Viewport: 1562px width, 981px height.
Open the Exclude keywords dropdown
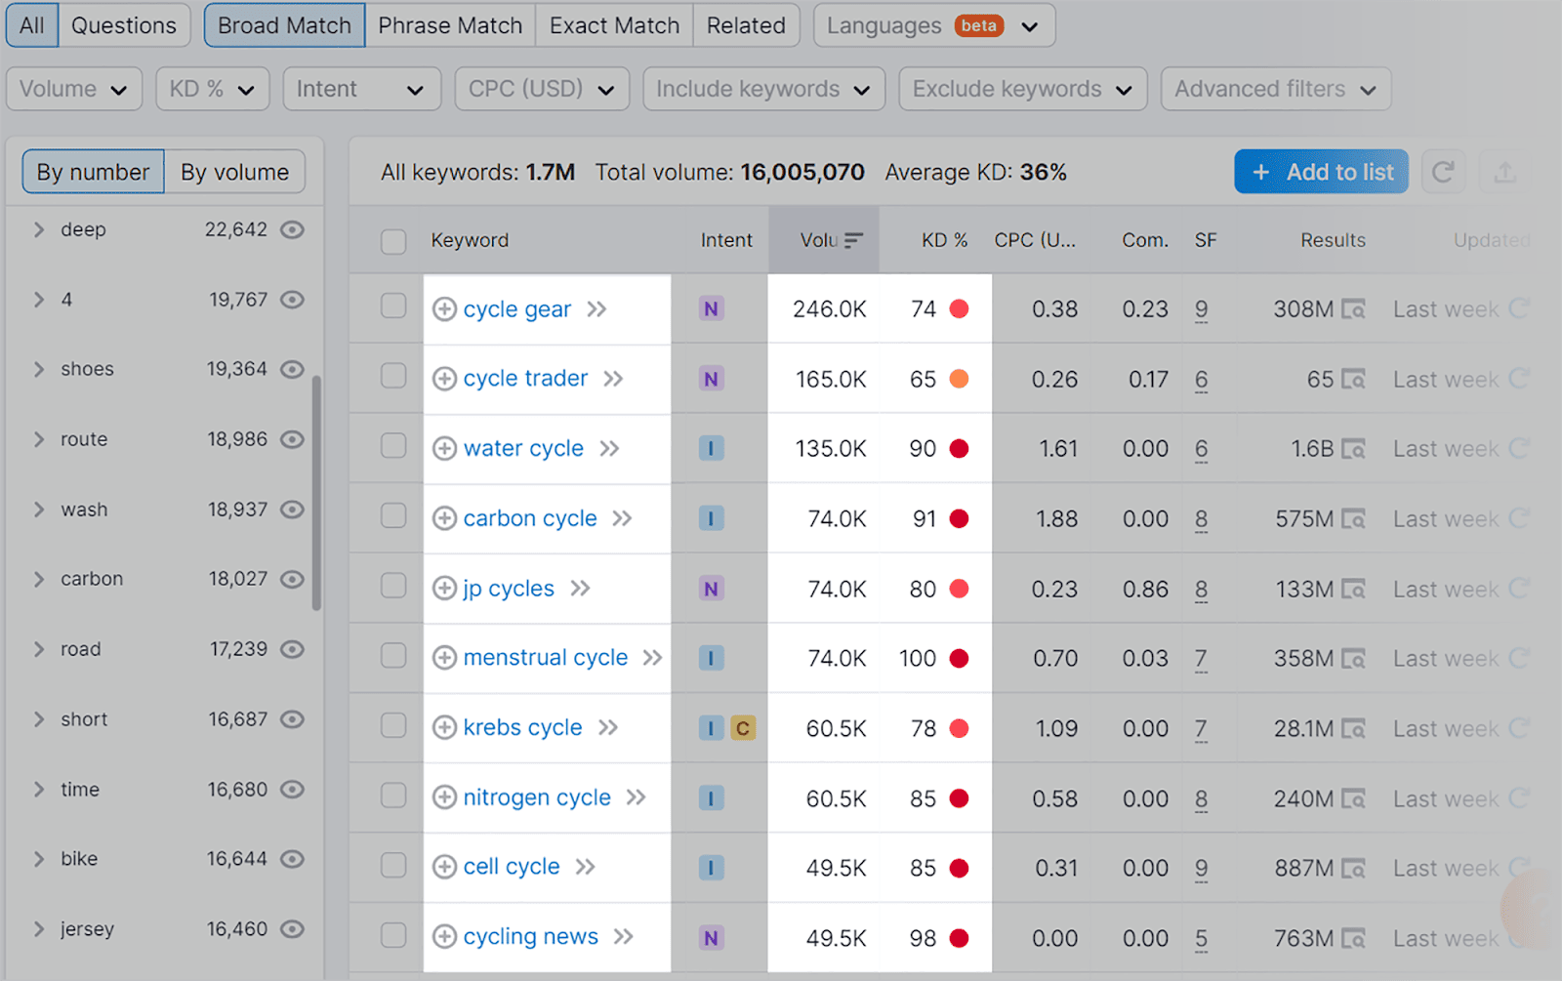tap(1023, 89)
